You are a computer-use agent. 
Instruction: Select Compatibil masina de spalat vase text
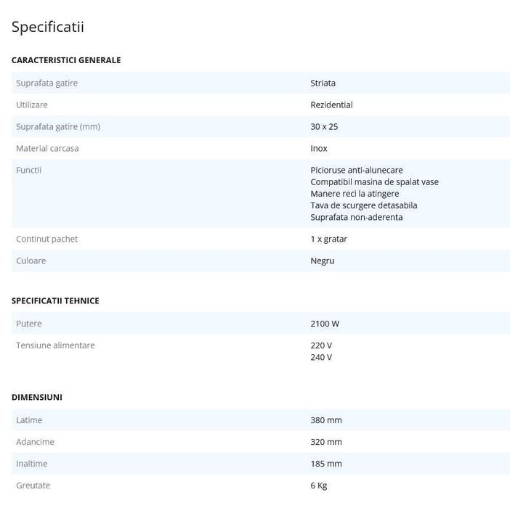tap(374, 182)
